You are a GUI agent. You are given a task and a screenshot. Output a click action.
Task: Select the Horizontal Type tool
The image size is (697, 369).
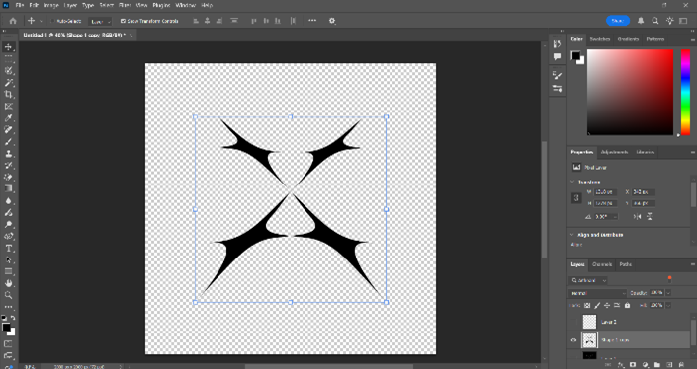[9, 248]
